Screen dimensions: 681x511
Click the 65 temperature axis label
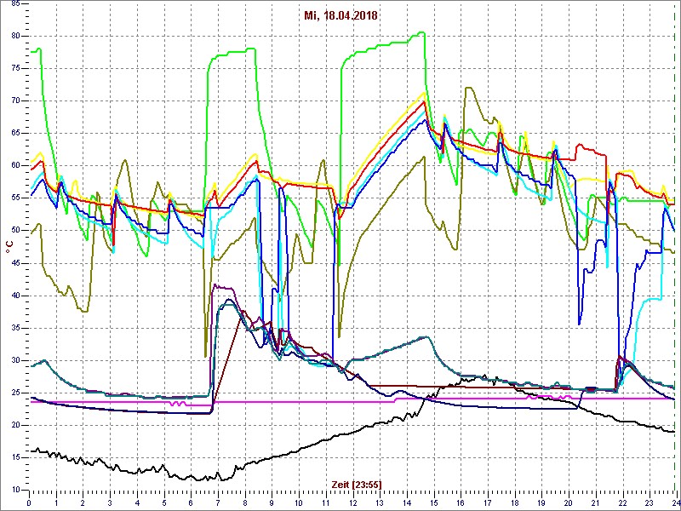point(14,134)
